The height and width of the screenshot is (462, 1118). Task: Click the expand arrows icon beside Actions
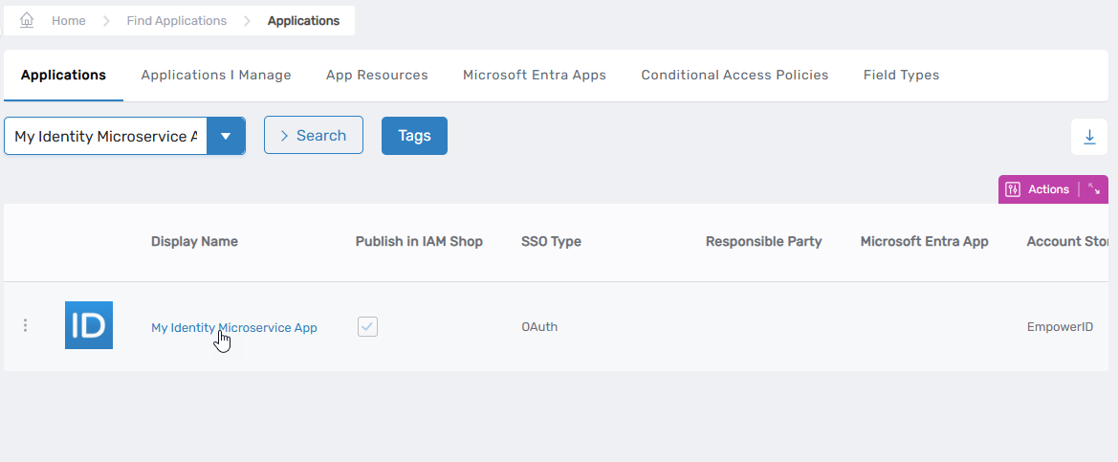(1094, 189)
